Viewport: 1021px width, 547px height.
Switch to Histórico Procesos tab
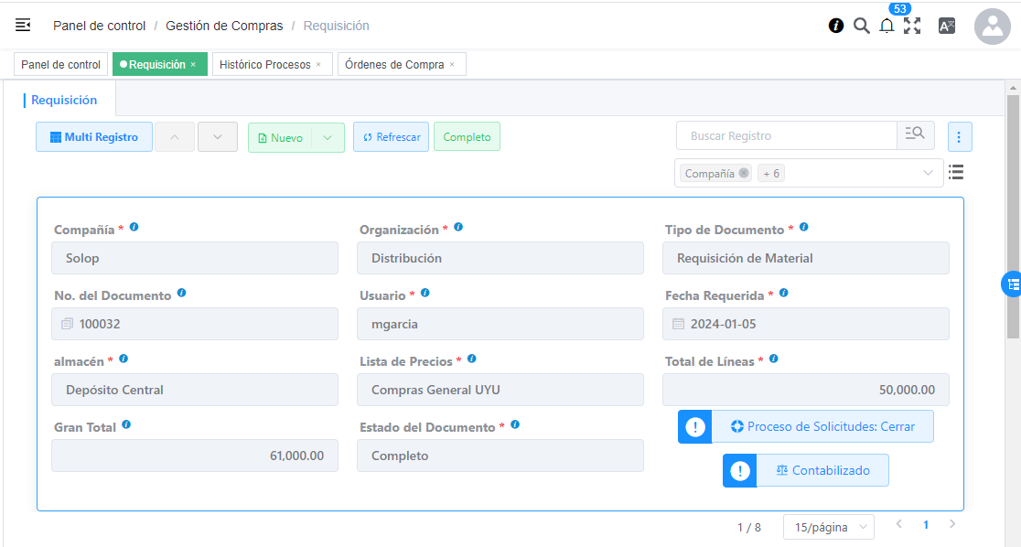click(x=264, y=64)
